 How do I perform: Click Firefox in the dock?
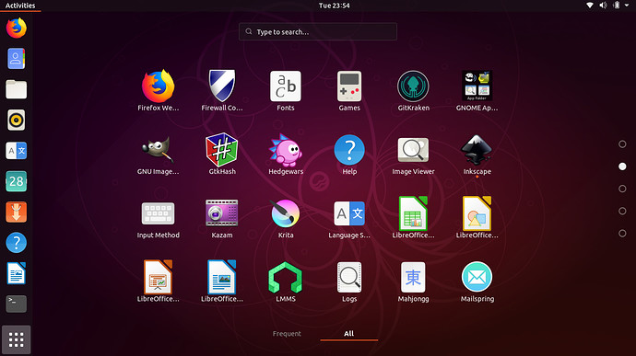tap(17, 28)
